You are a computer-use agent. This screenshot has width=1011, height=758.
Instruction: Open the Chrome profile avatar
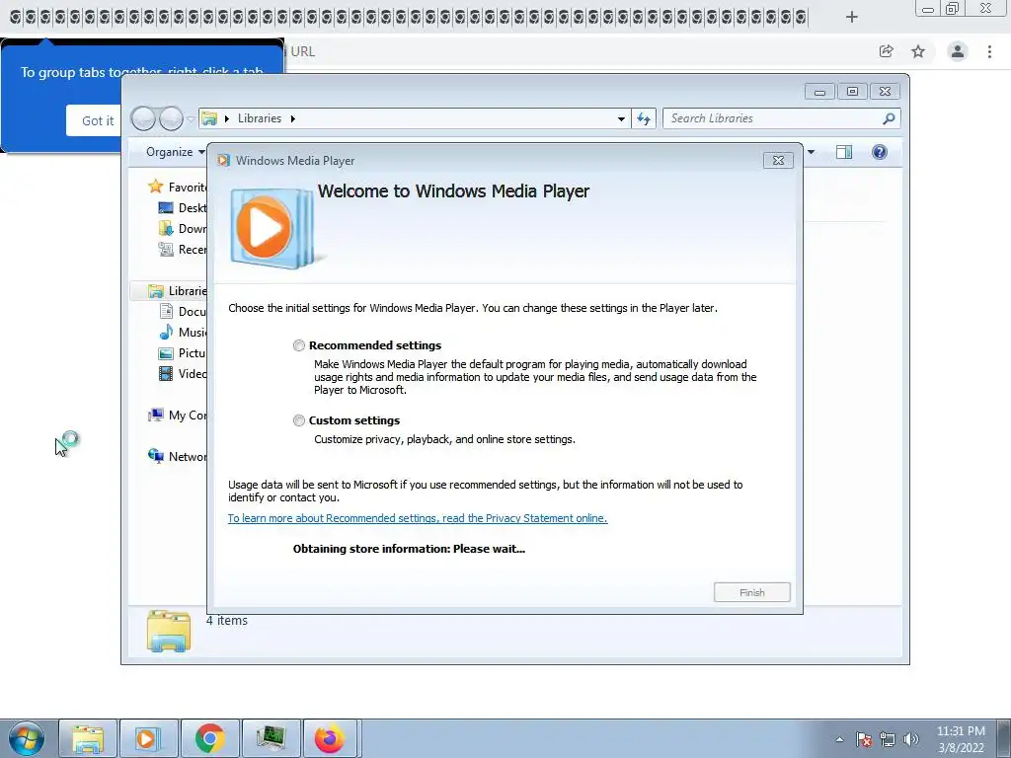[958, 51]
